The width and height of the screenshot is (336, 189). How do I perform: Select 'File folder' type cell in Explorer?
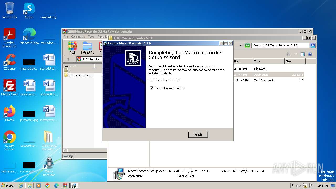[260, 69]
